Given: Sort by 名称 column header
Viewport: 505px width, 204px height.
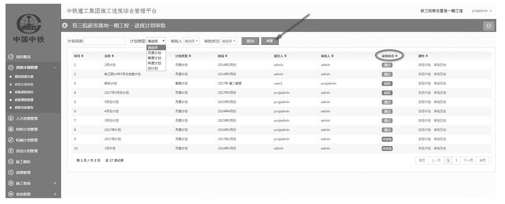Looking at the screenshot, I should pyautogui.click(x=109, y=56).
